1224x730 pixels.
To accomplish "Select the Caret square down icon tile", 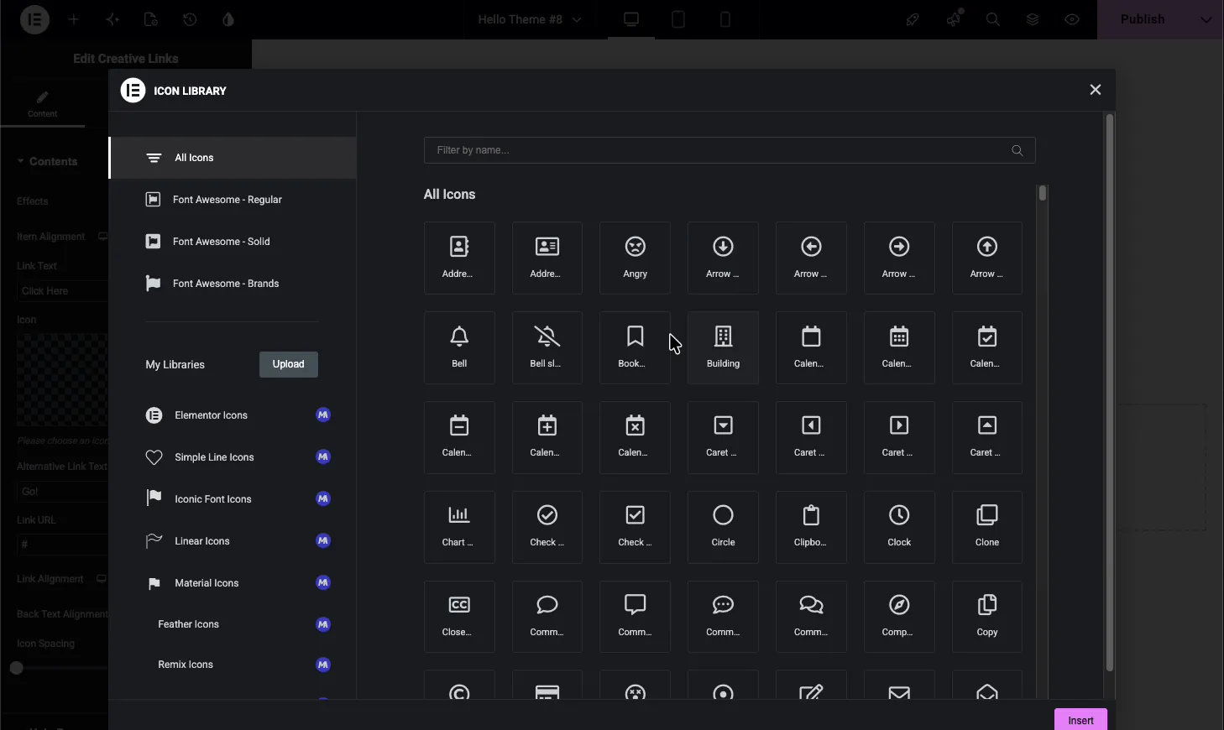I will [x=723, y=437].
